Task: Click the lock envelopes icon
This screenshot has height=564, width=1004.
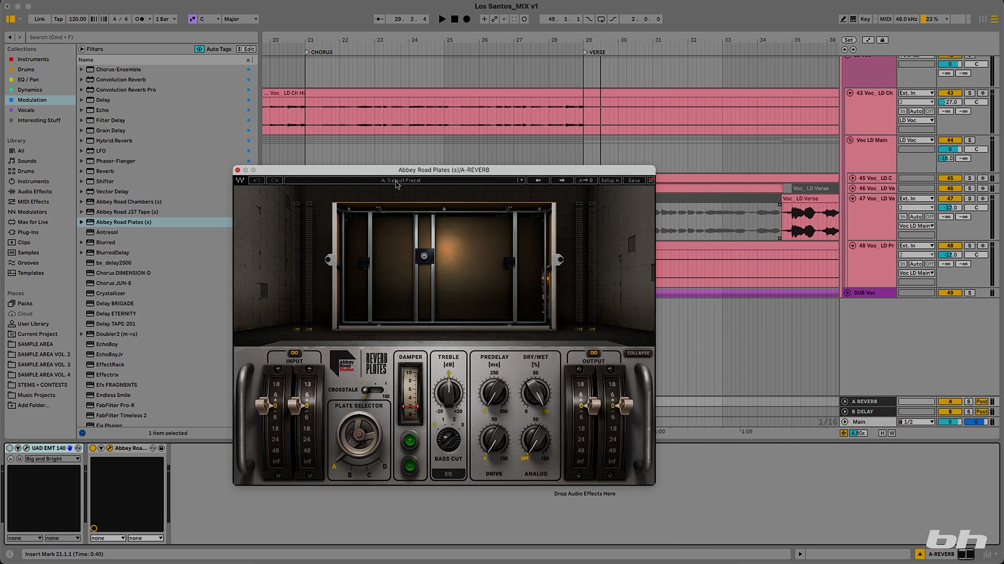Action: (882, 40)
